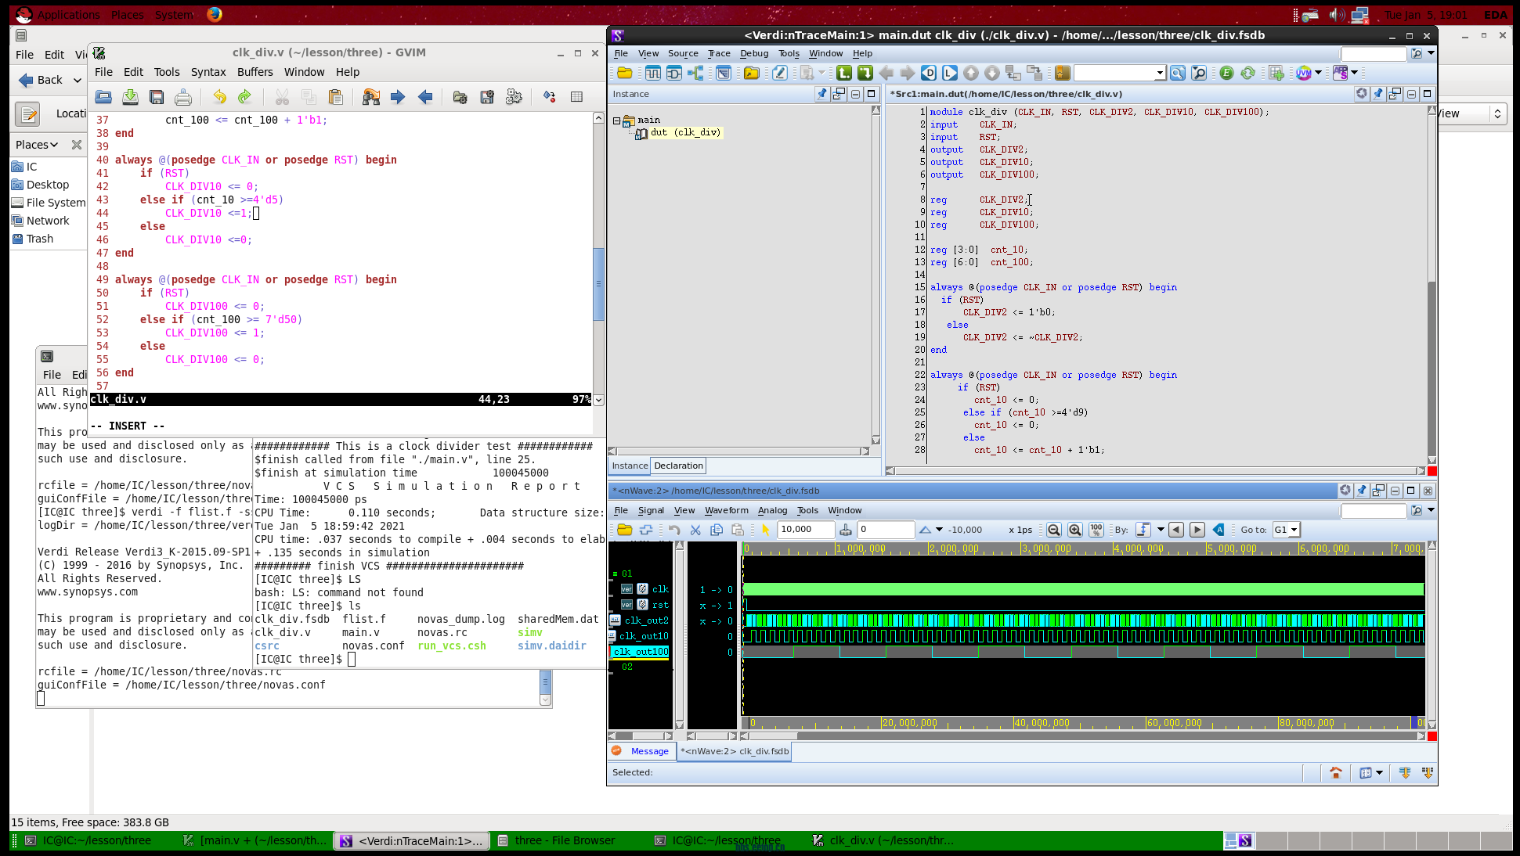Open the UVM icon dropdown arrow
1520x856 pixels.
click(x=1318, y=73)
